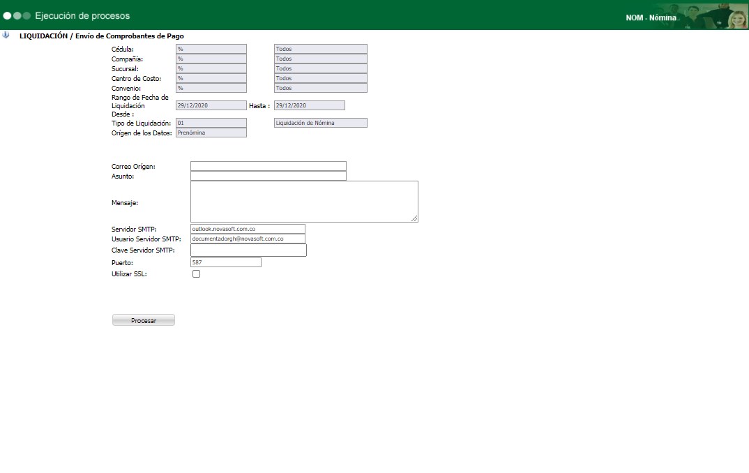Click inside the Mensaje text area

304,201
